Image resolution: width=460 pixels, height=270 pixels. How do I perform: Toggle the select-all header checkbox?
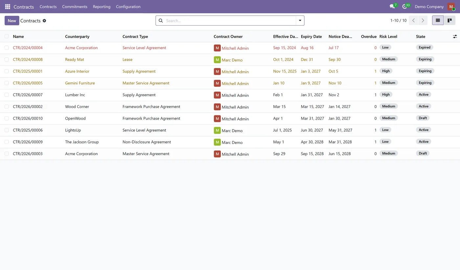point(7,36)
